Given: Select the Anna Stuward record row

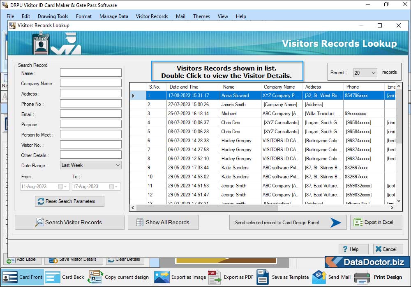Looking at the screenshot, I should [263, 96].
